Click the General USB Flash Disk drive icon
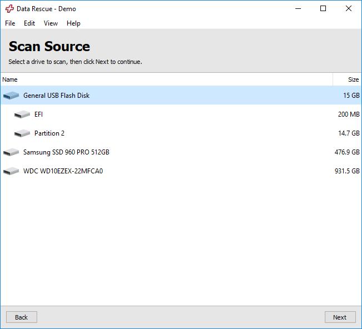This screenshot has height=329, width=362. pyautogui.click(x=11, y=95)
